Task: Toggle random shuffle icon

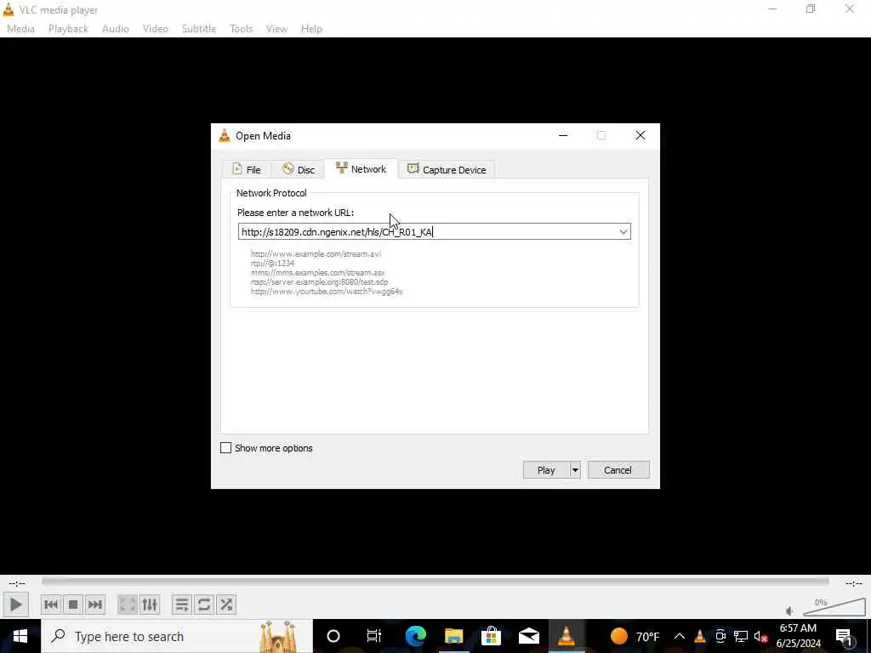Action: point(226,605)
